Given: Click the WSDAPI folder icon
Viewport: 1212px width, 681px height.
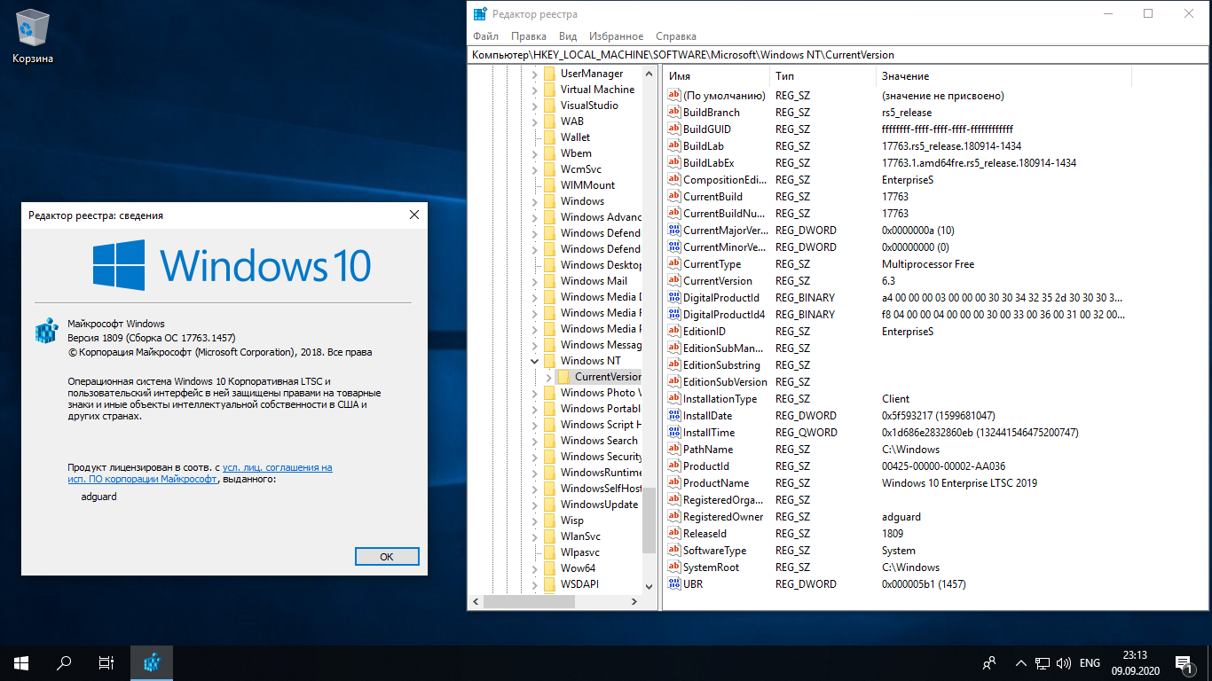Looking at the screenshot, I should 550,584.
